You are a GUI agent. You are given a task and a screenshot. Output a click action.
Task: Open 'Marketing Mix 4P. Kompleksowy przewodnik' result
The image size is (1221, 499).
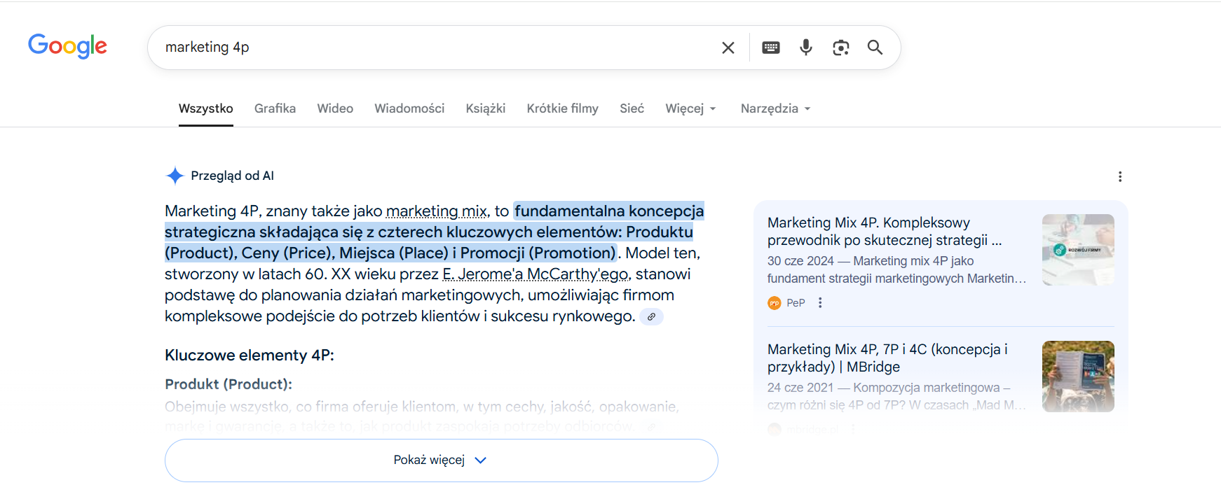click(885, 231)
